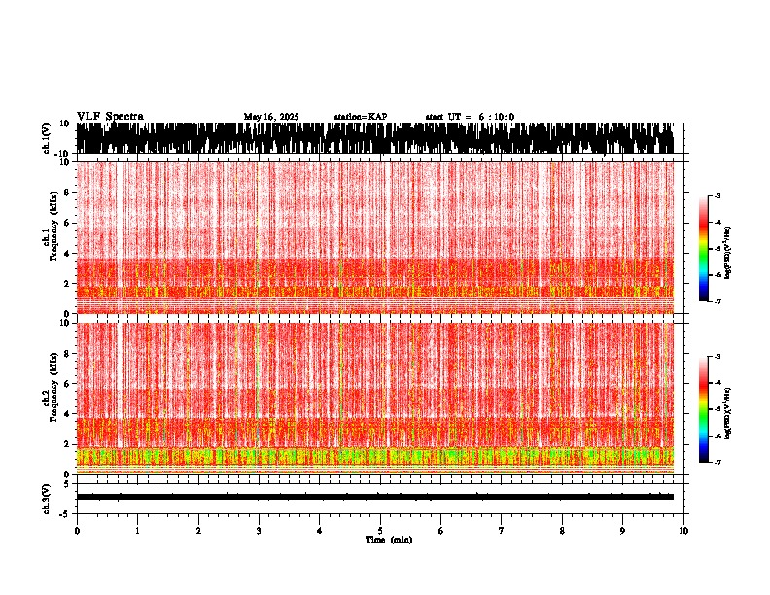Click the "4" tick on ch.1 frequency axis
770x595 pixels.
(x=68, y=254)
